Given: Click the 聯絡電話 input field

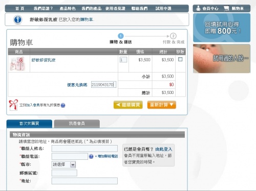Looking at the screenshot, I should point(70,156).
